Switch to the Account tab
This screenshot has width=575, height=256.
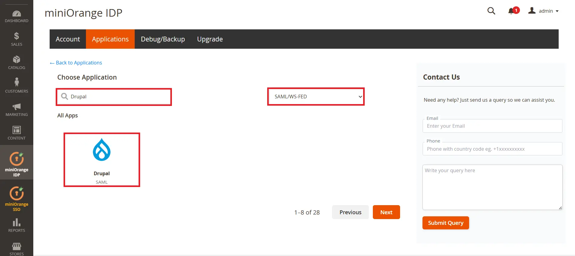coord(68,39)
